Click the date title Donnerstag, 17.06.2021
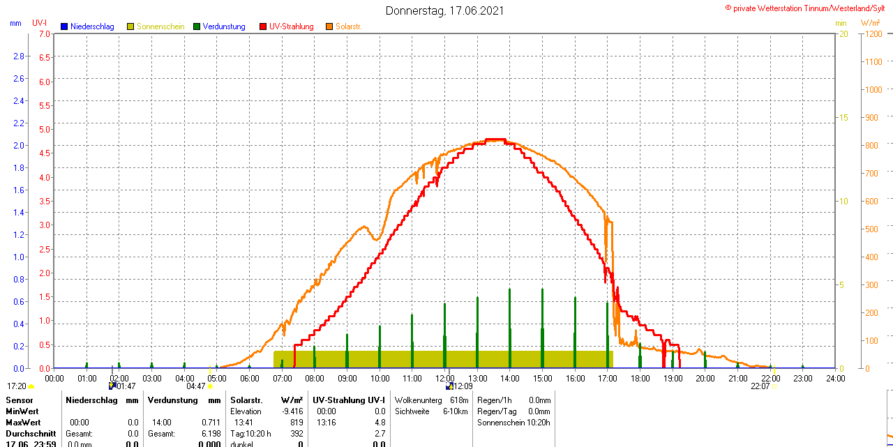893x447 pixels. click(x=445, y=10)
